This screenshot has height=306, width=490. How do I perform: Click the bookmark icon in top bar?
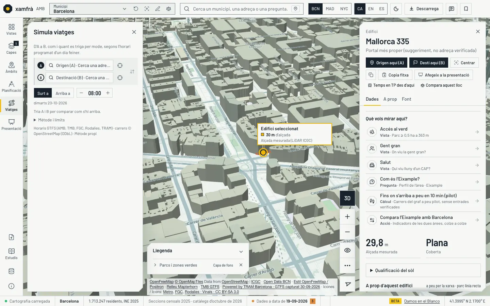pyautogui.click(x=466, y=9)
